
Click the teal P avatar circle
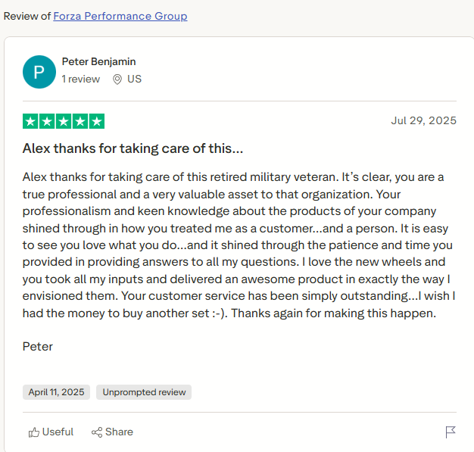pos(39,71)
